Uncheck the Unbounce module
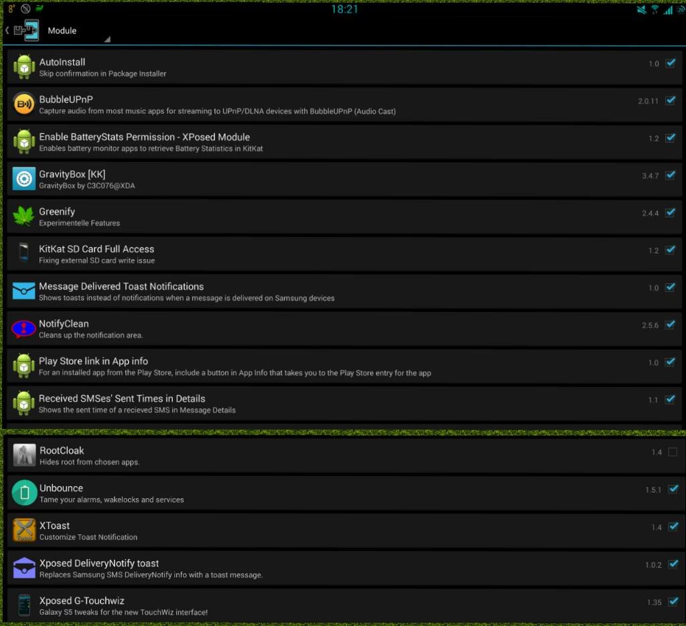Viewport: 686px width, 626px height. coord(673,489)
